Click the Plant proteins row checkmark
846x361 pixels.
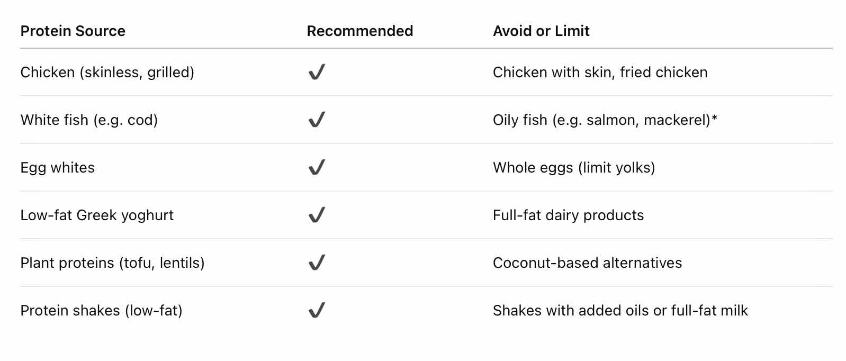coord(317,263)
